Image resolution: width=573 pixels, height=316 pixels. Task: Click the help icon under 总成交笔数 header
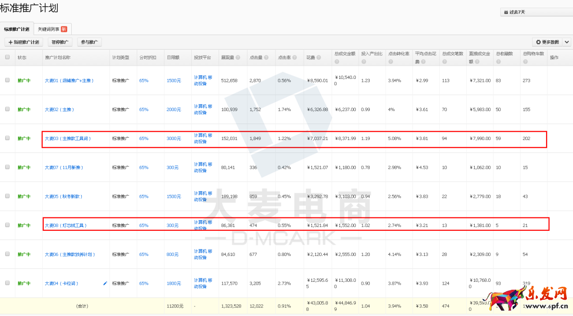point(444,62)
